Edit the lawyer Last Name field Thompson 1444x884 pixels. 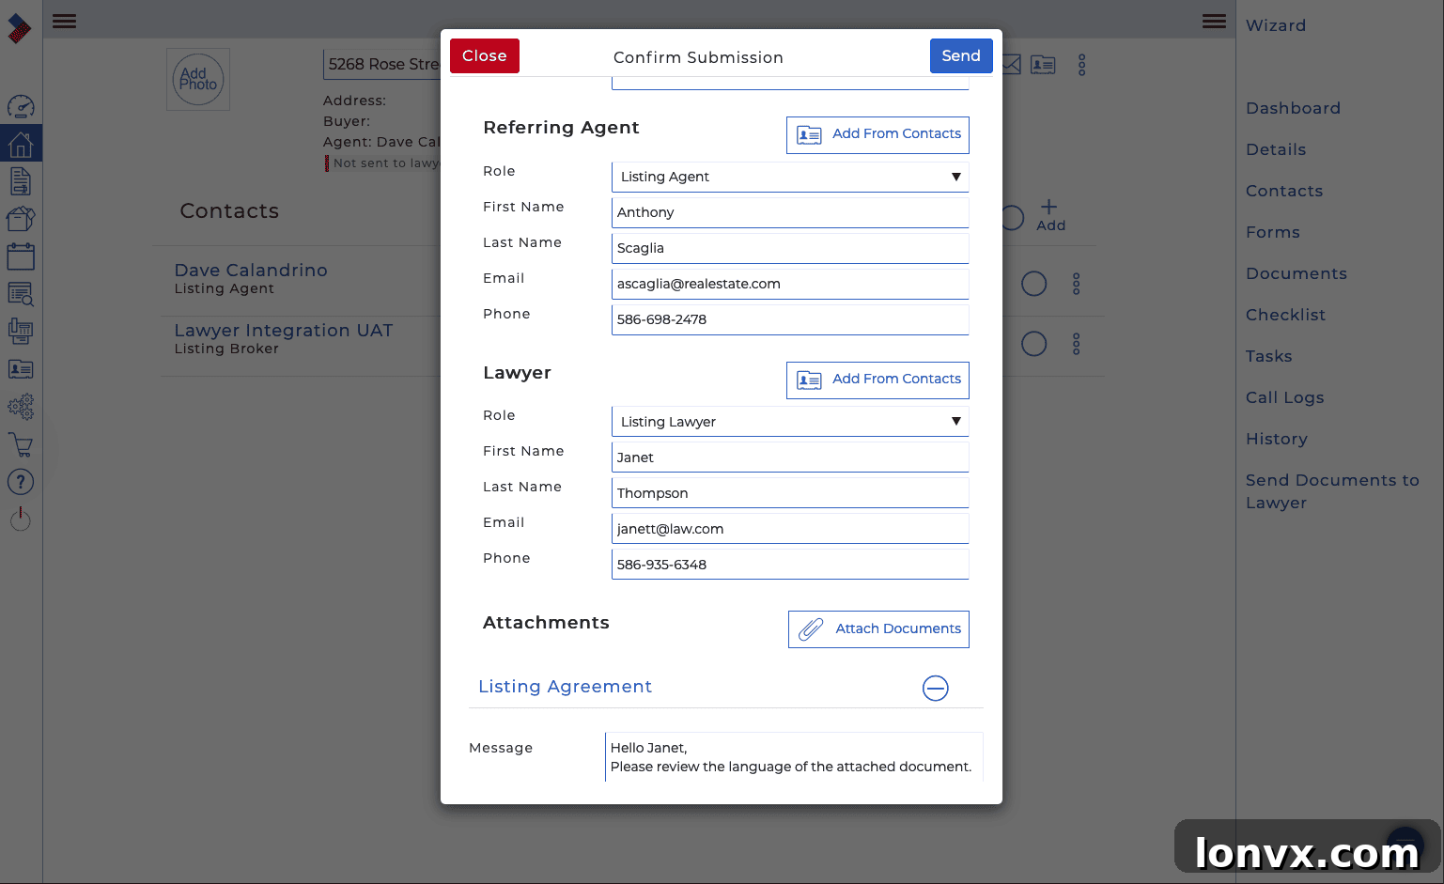pos(790,493)
